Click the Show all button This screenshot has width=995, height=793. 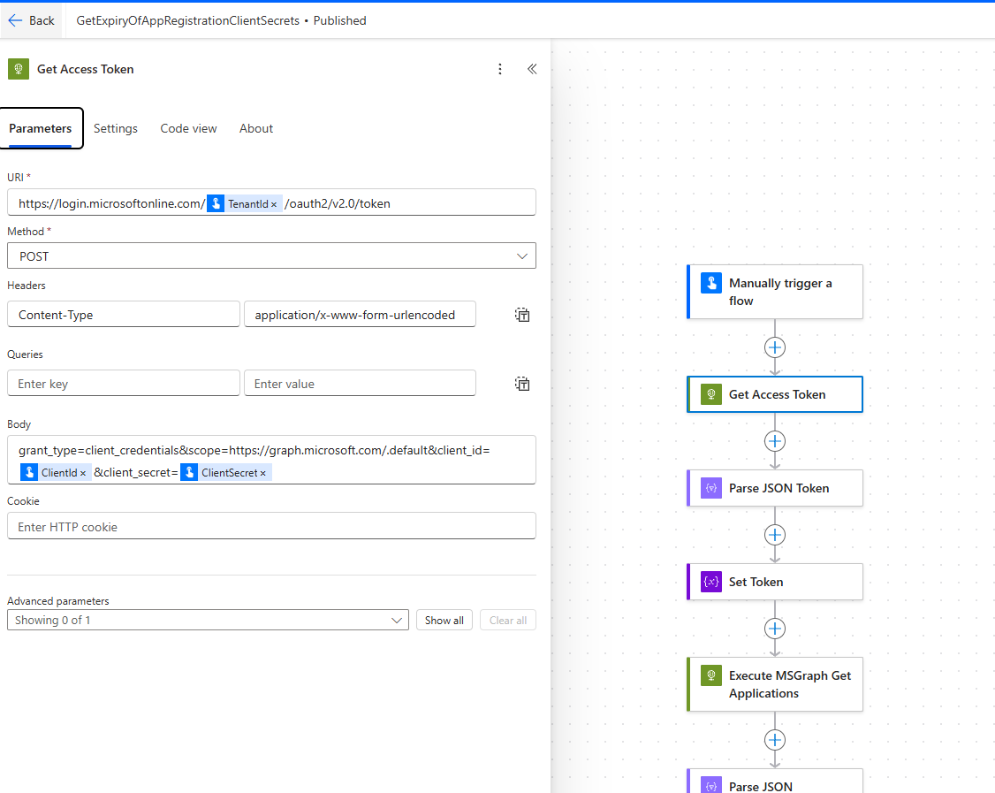444,621
